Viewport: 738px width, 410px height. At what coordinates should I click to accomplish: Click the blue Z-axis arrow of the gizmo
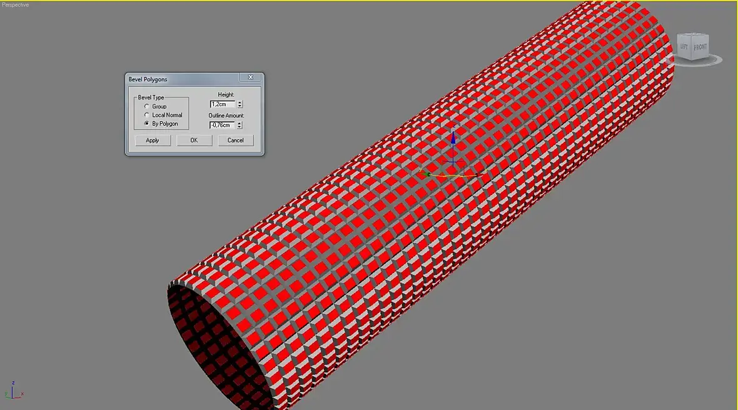453,138
